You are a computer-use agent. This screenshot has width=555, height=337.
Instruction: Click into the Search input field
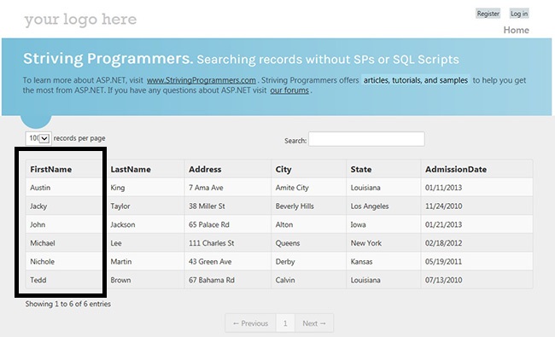point(366,139)
